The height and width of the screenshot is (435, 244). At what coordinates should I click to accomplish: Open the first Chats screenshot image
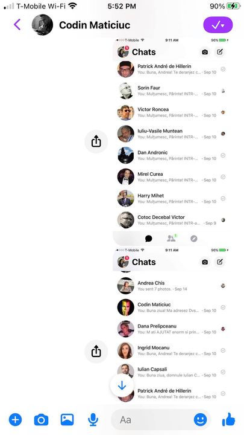click(171, 141)
